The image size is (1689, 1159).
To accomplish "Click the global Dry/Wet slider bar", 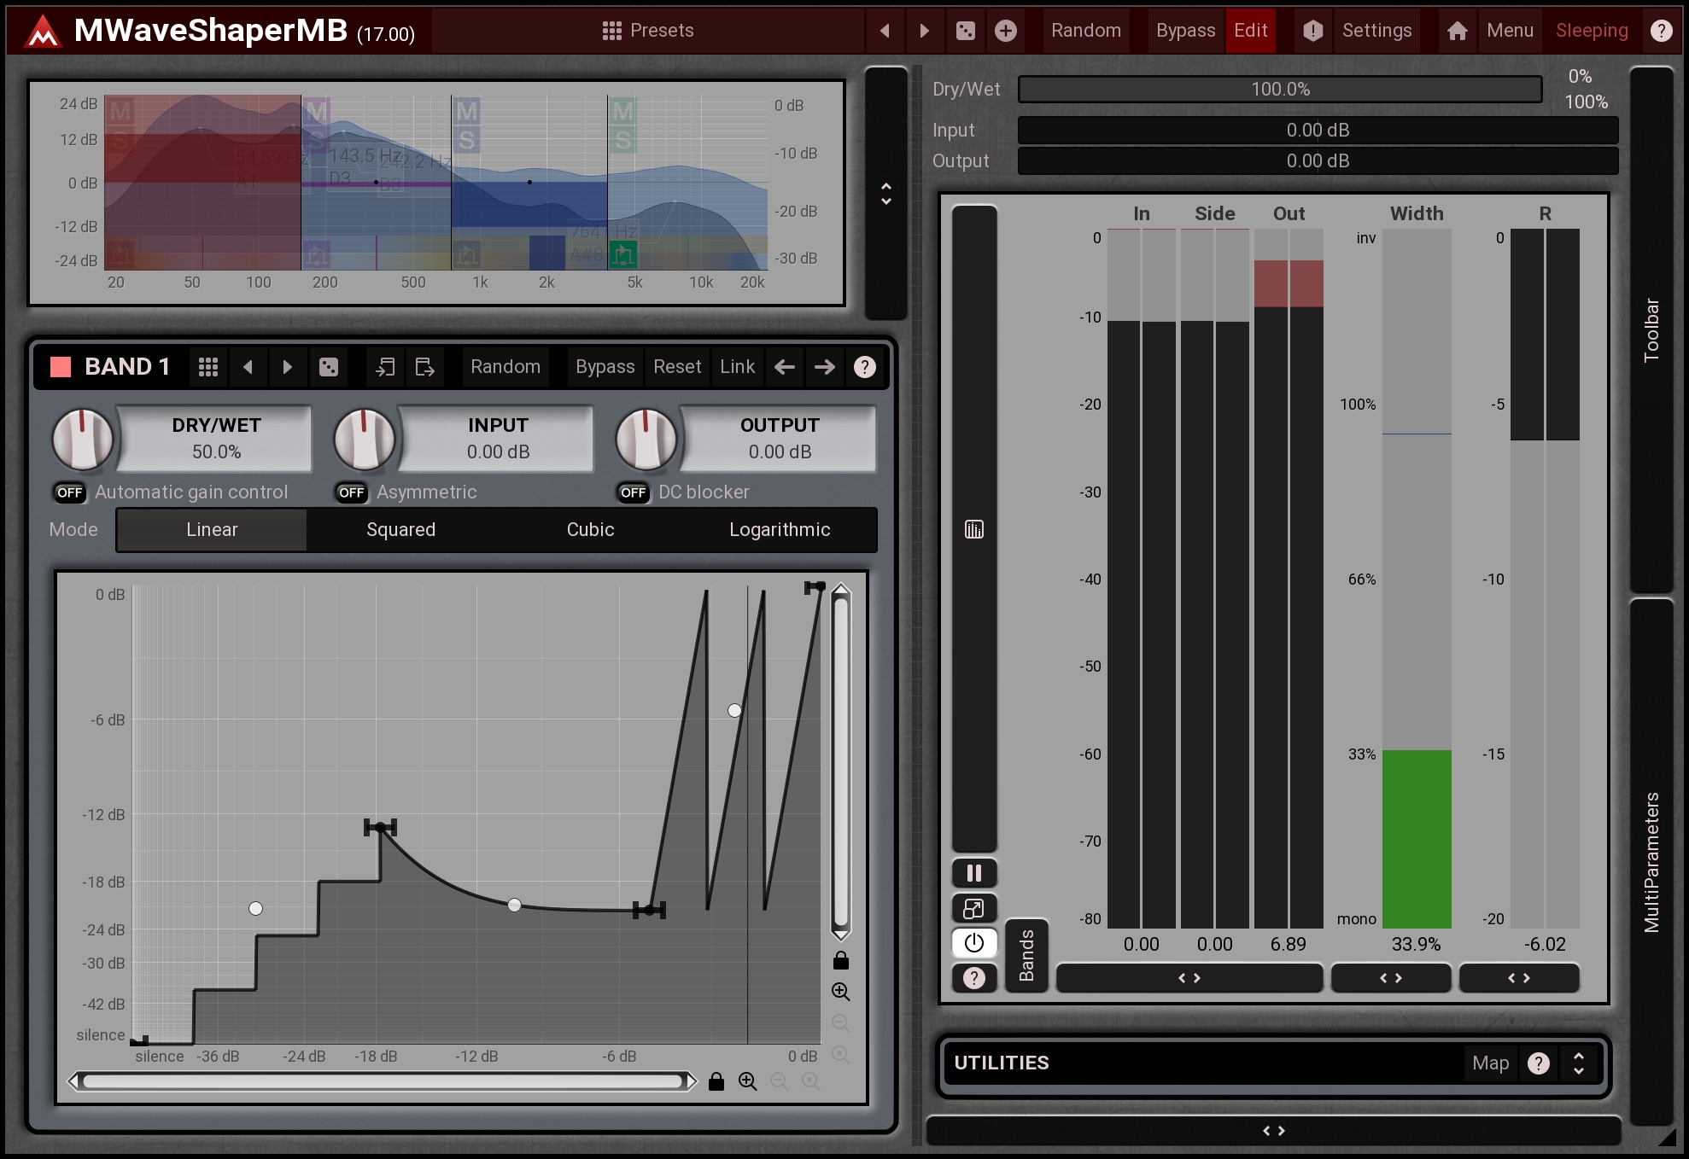I will [x=1279, y=90].
